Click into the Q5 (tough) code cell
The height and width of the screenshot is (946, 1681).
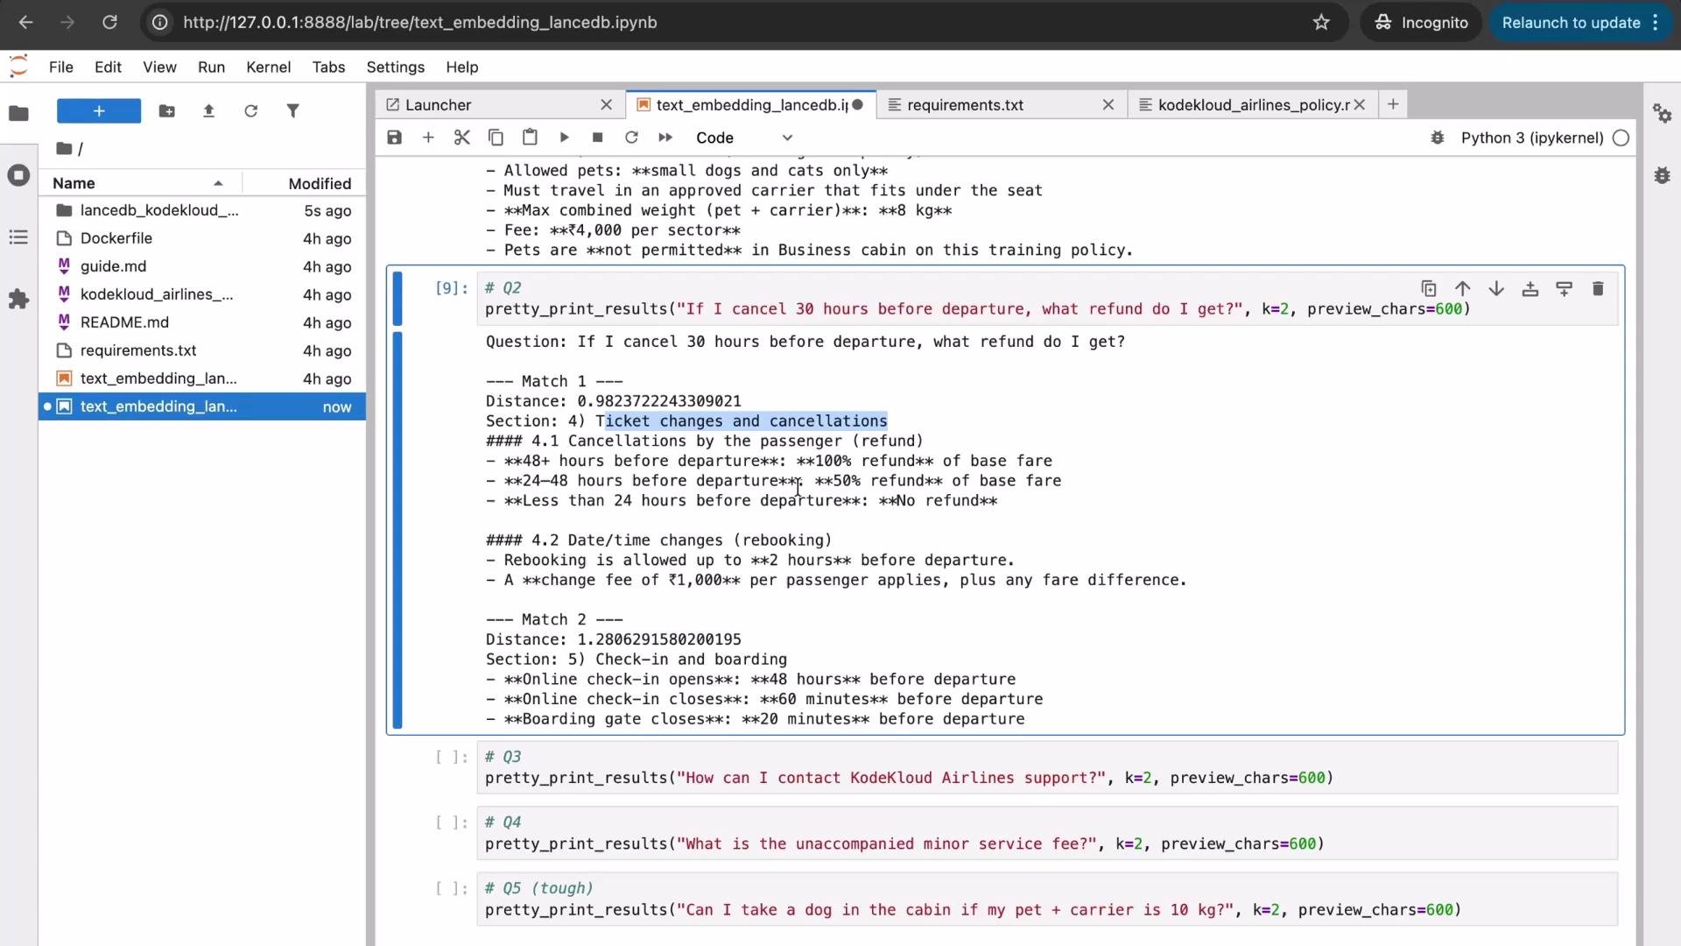click(1047, 899)
